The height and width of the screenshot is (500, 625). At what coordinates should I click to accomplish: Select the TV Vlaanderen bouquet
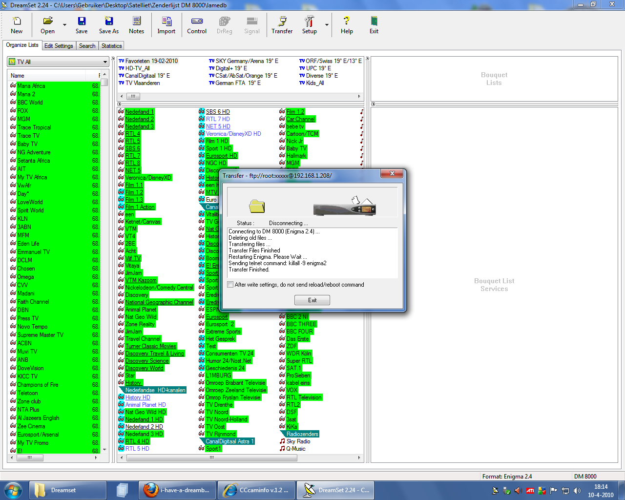(139, 83)
